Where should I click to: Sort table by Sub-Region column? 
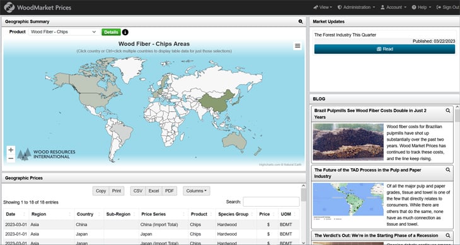click(x=121, y=214)
